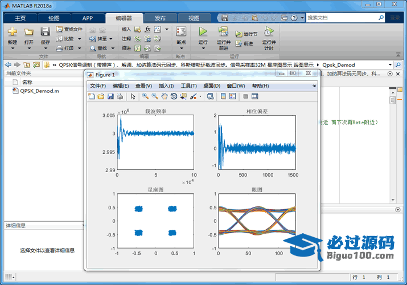
Task: Click the insert section icon beside 插入
Action: pyautogui.click(x=138, y=29)
